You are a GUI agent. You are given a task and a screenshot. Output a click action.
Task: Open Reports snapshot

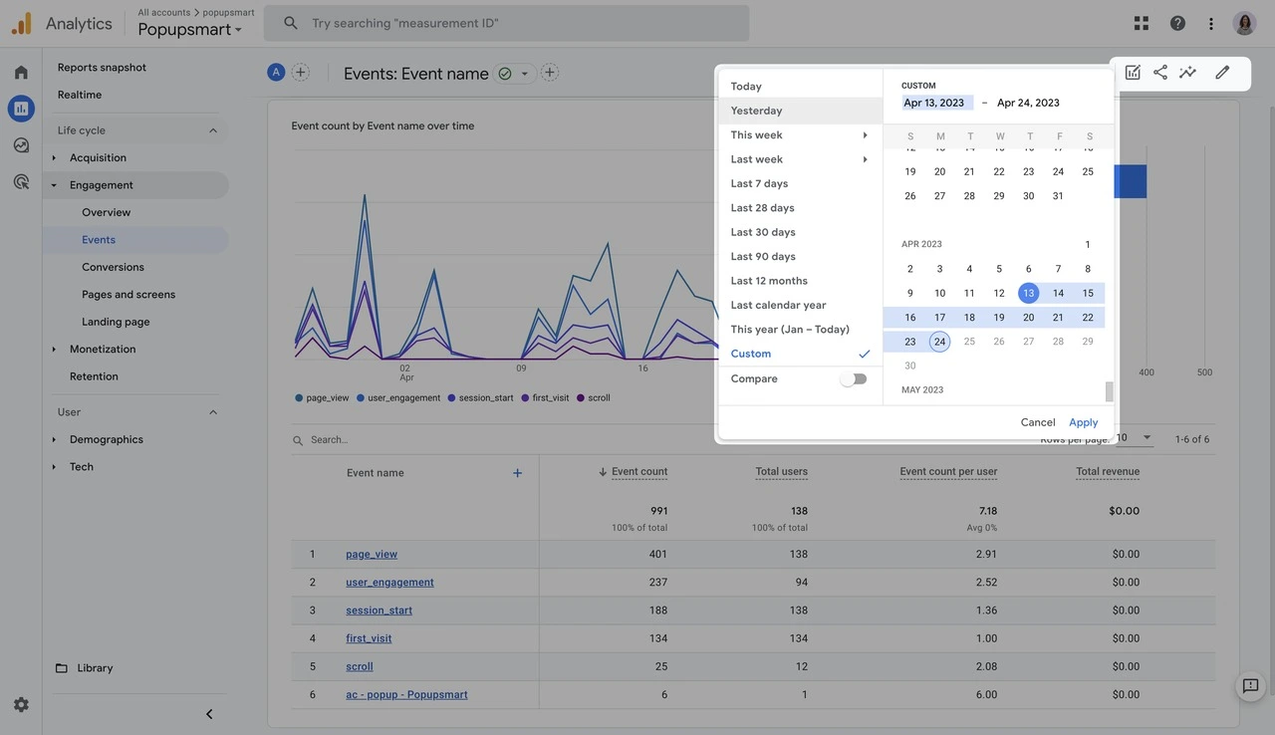[x=102, y=68]
